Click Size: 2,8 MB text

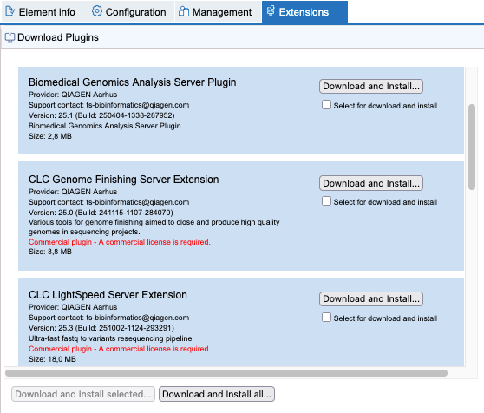point(50,136)
